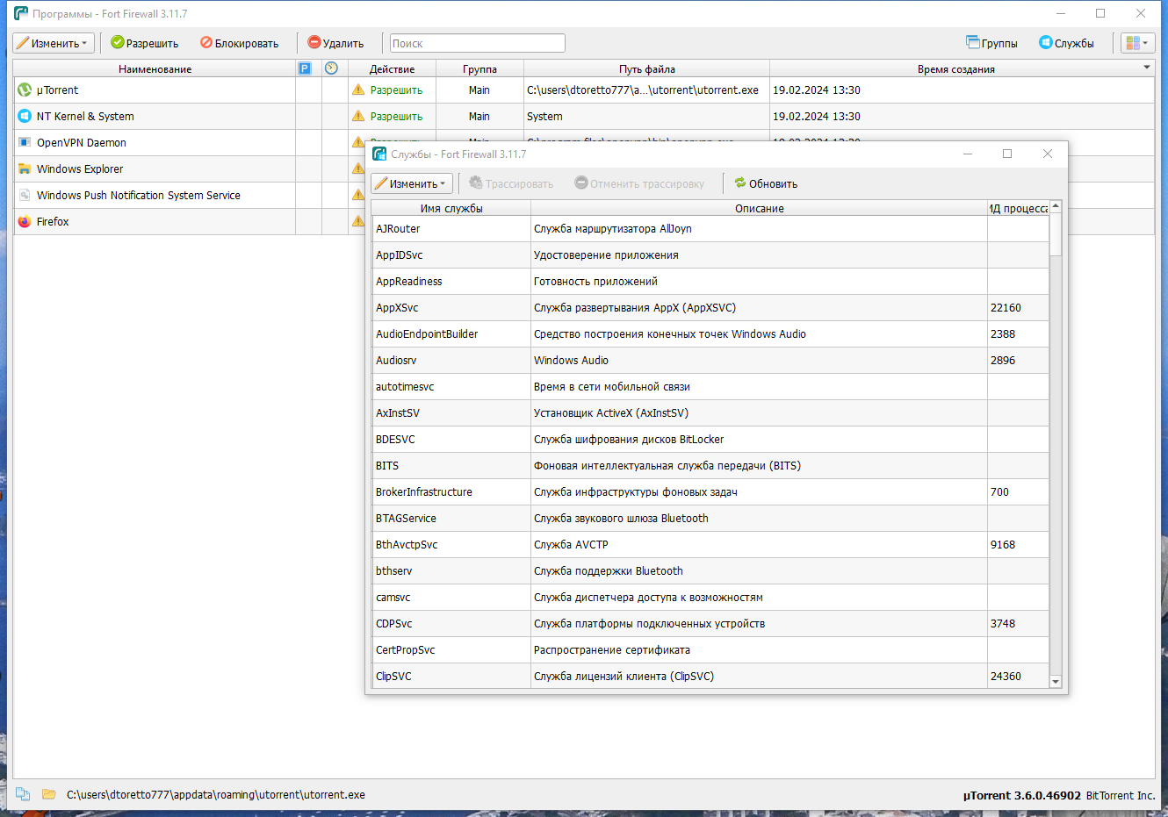The width and height of the screenshot is (1168, 817).
Task: Select the AudioEndpointBuilder service row
Action: (710, 333)
